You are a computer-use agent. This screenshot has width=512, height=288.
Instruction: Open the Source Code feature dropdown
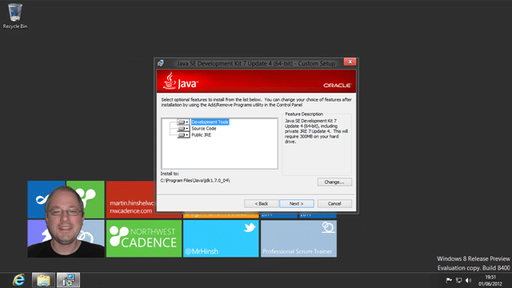pos(183,129)
